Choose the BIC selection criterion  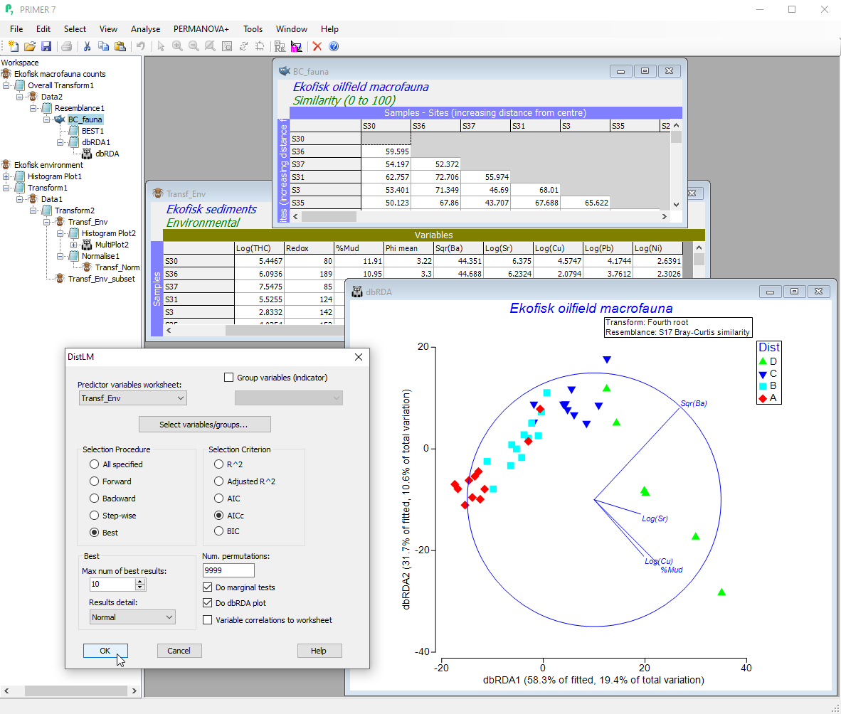coord(220,531)
